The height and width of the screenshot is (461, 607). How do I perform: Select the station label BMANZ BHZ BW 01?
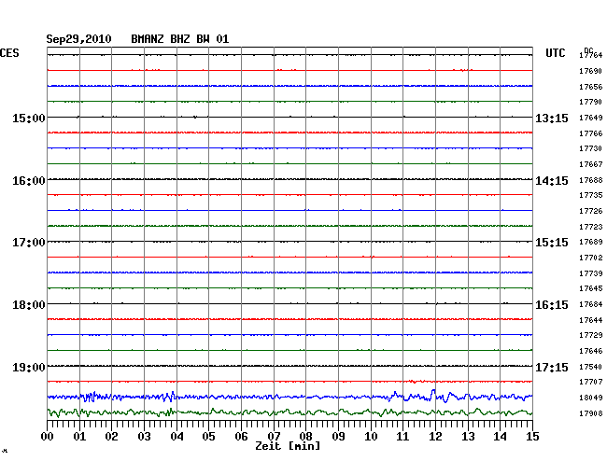pos(180,39)
